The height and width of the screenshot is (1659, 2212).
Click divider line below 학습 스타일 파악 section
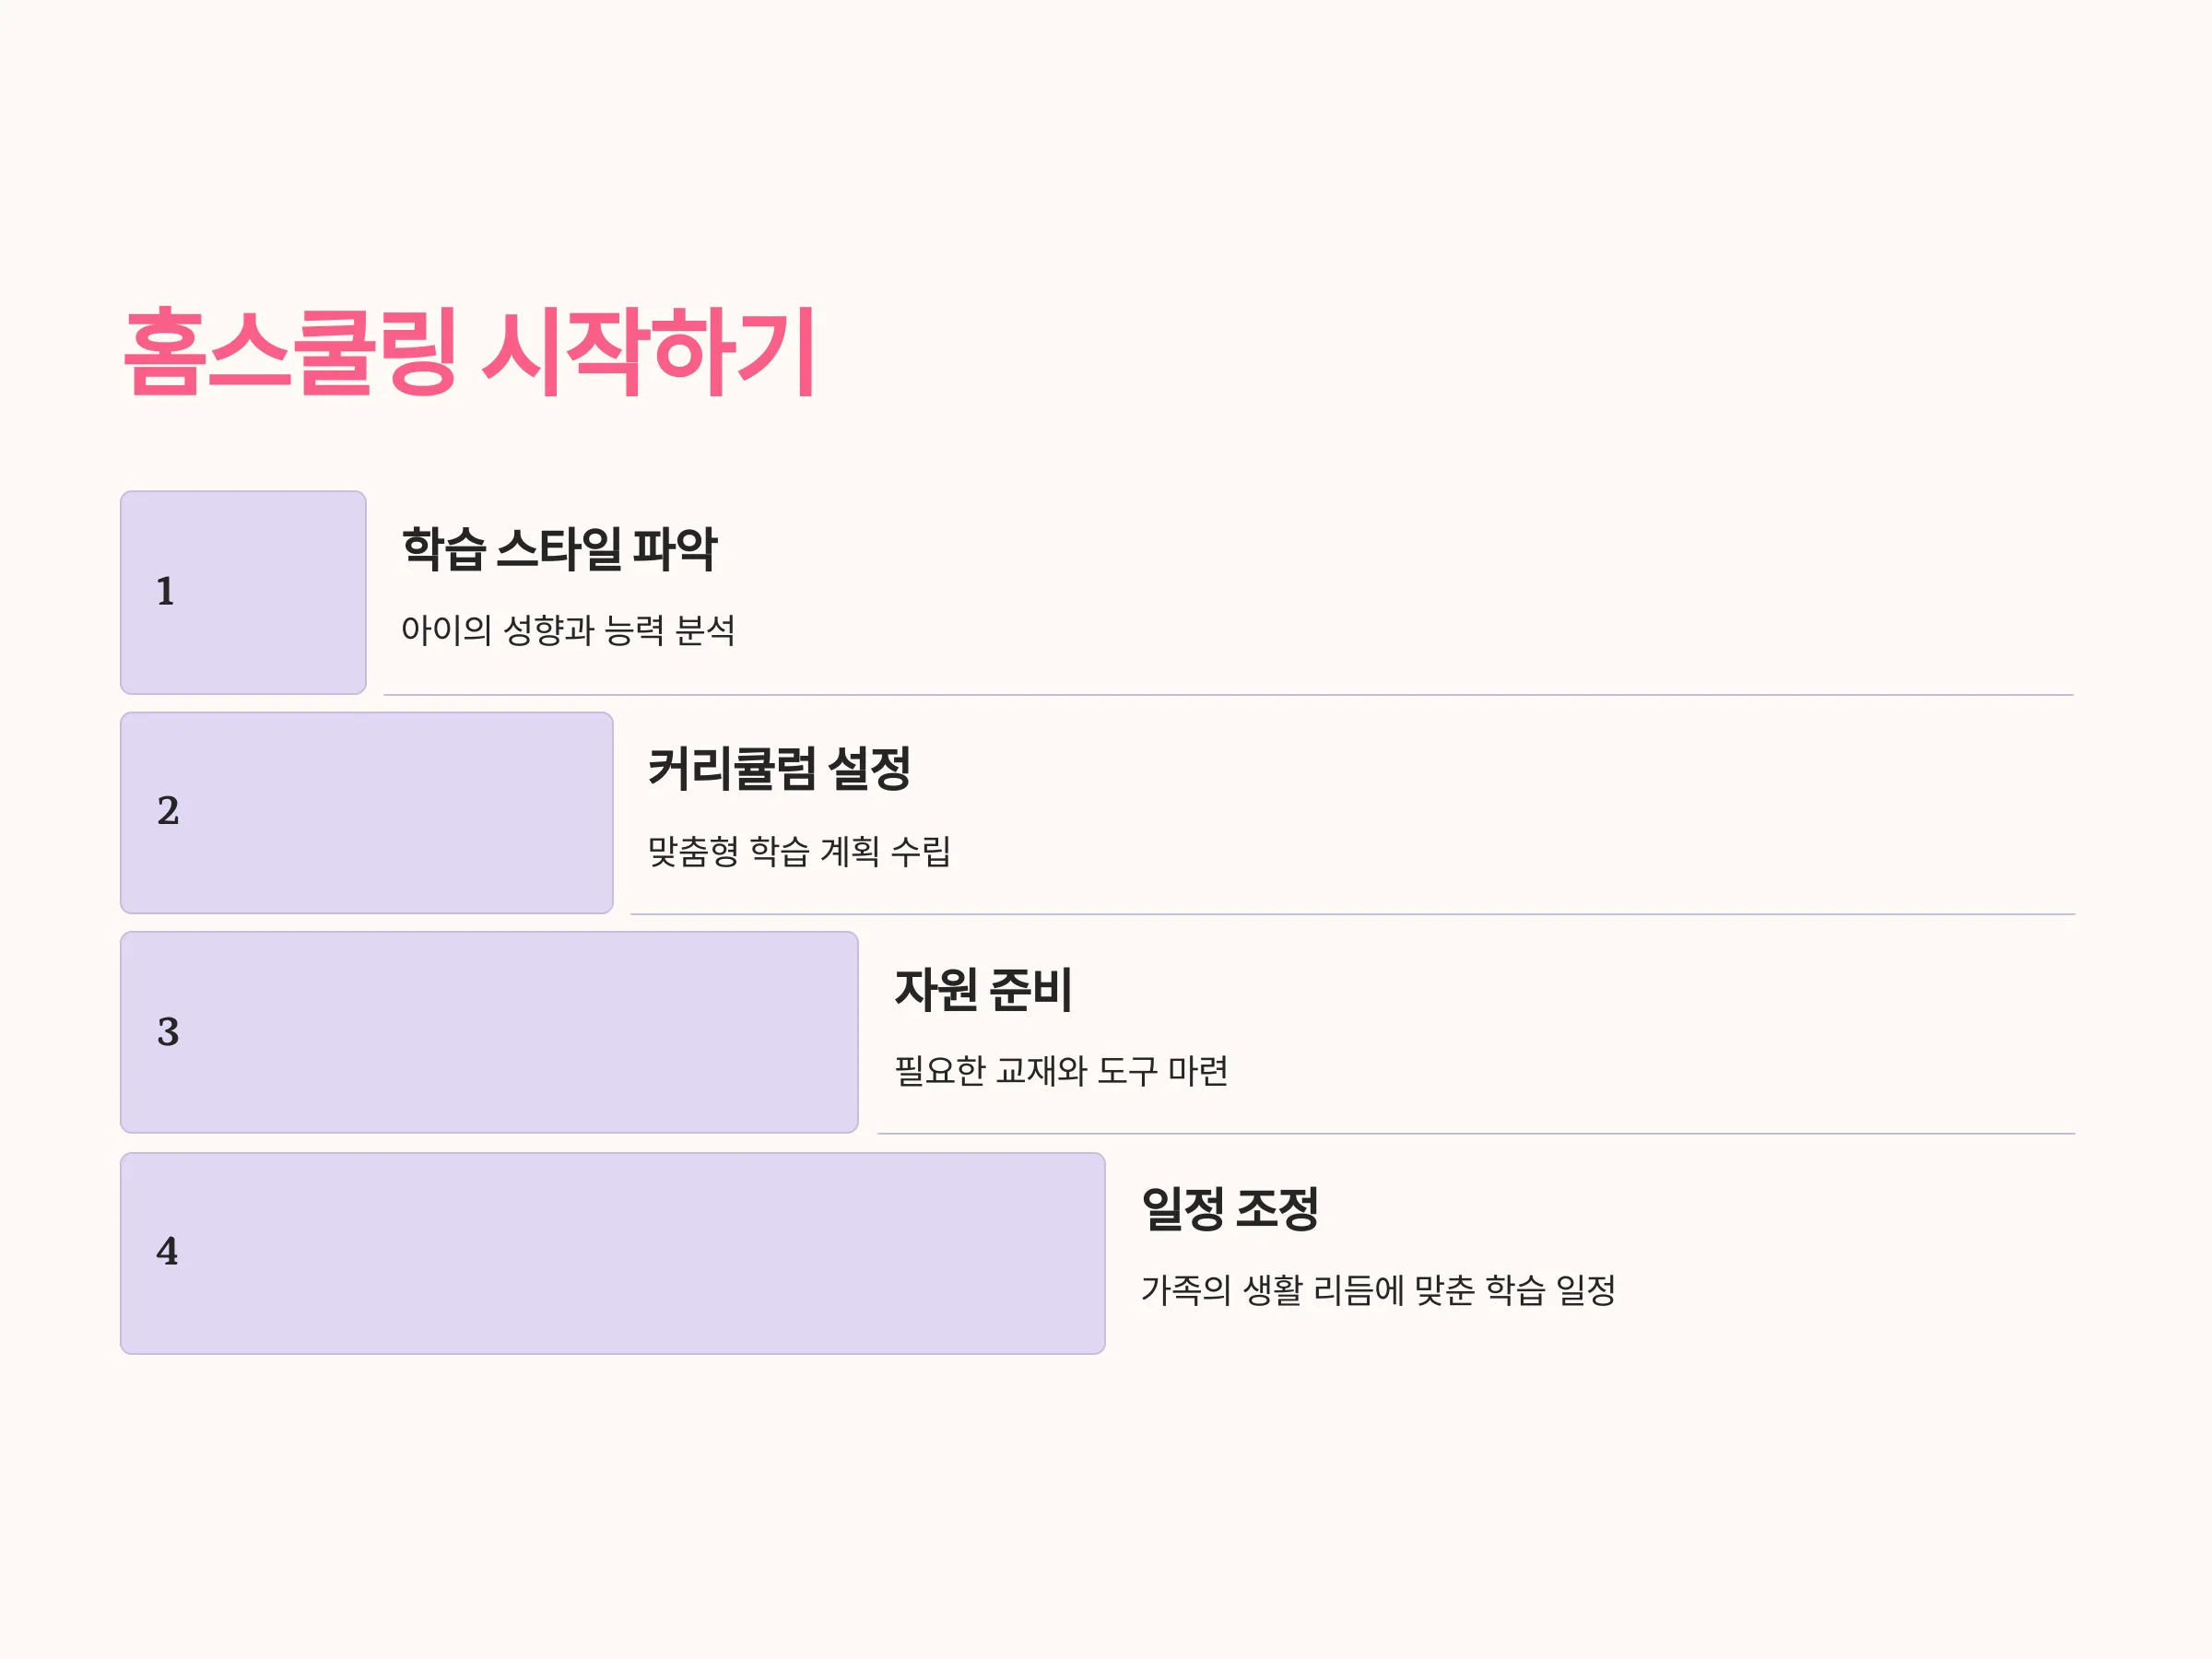click(1228, 695)
